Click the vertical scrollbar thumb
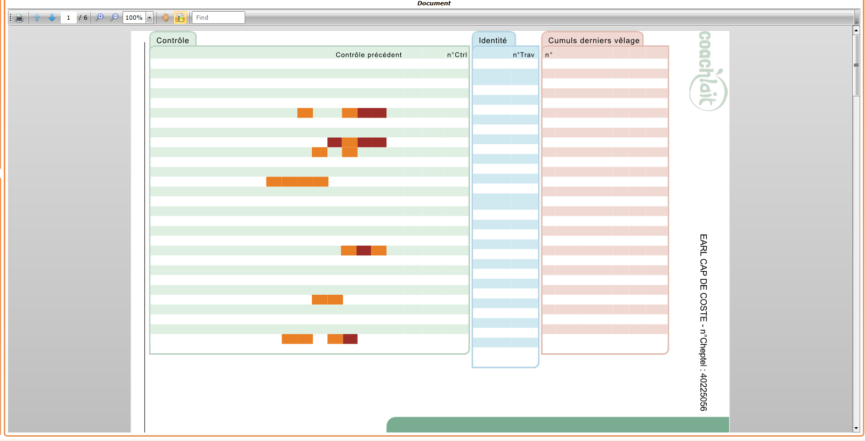 point(856,65)
